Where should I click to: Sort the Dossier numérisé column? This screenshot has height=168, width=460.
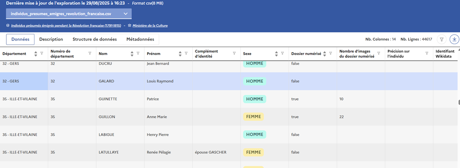click(325, 53)
